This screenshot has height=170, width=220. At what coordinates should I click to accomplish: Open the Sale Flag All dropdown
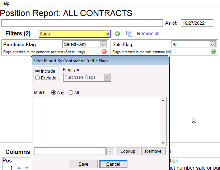212,44
